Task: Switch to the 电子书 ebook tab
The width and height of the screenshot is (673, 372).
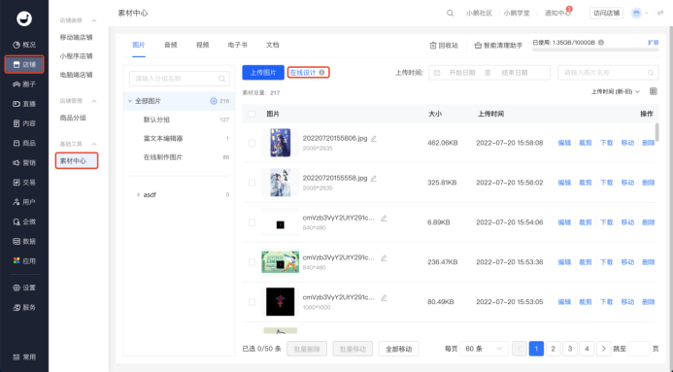Action: (237, 45)
